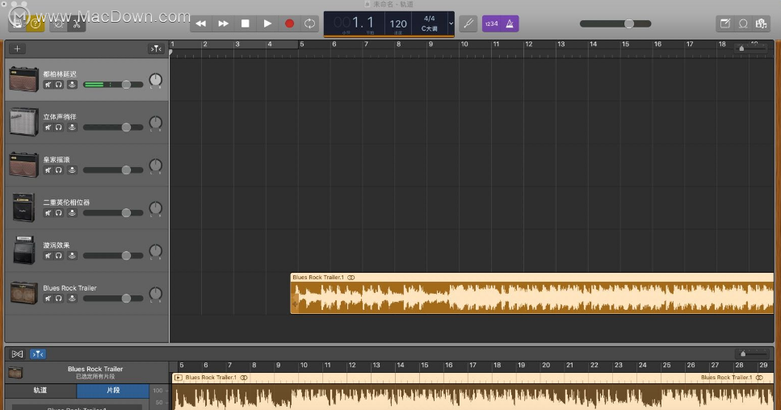Screen dimensions: 781x410
Task: Open Editors with the scissors button
Action: pyautogui.click(x=77, y=24)
